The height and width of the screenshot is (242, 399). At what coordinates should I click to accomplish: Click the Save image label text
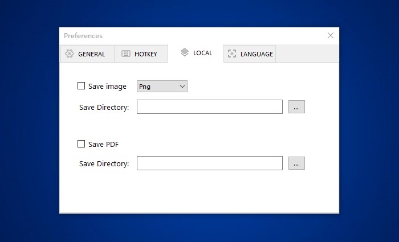click(x=107, y=87)
